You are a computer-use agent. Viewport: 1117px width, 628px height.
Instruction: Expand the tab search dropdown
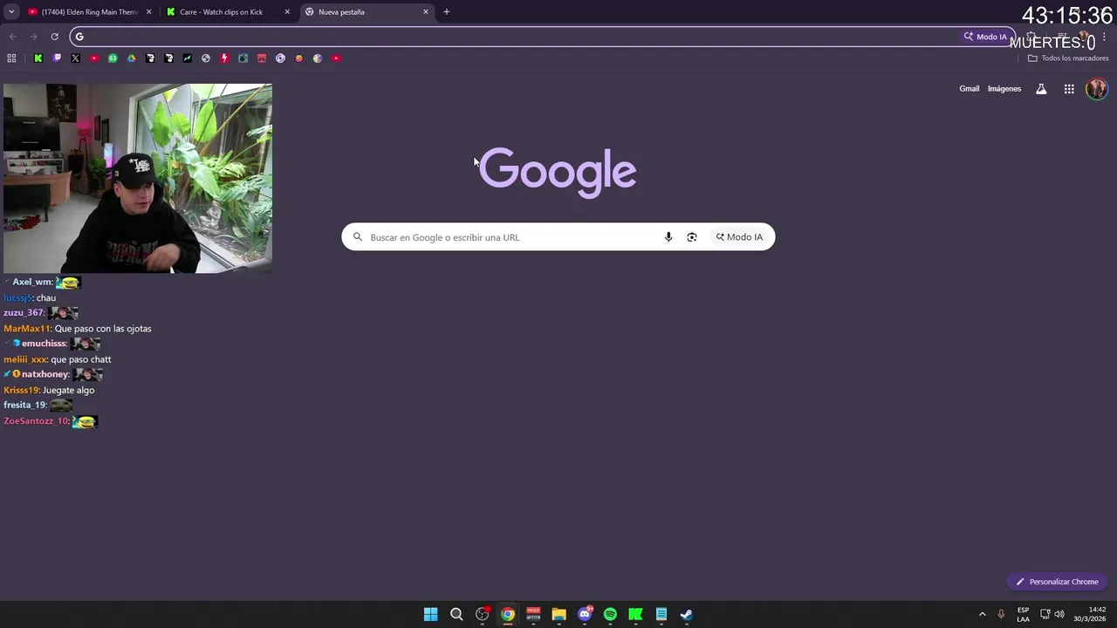pyautogui.click(x=11, y=12)
